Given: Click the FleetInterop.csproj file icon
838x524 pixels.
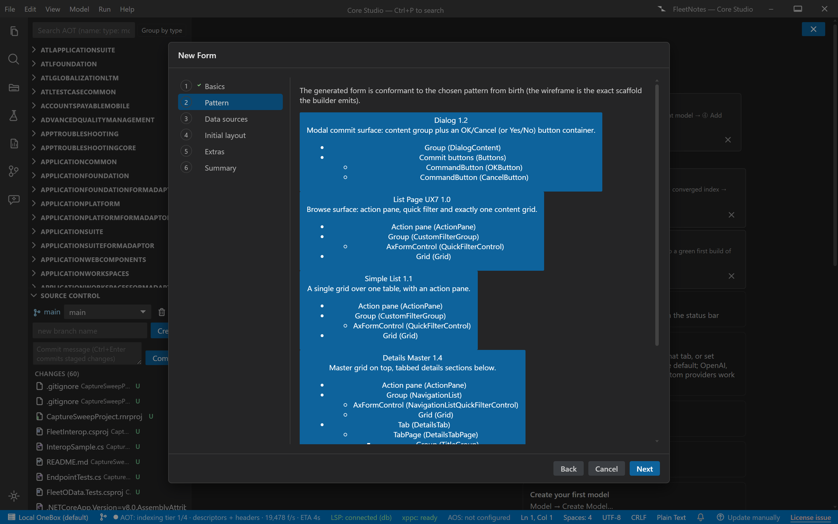Looking at the screenshot, I should 40,431.
